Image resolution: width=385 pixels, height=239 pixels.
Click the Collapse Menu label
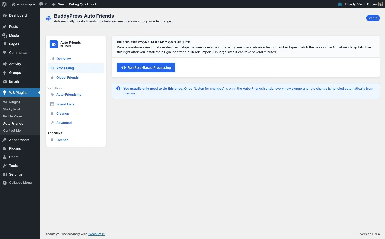(x=20, y=183)
